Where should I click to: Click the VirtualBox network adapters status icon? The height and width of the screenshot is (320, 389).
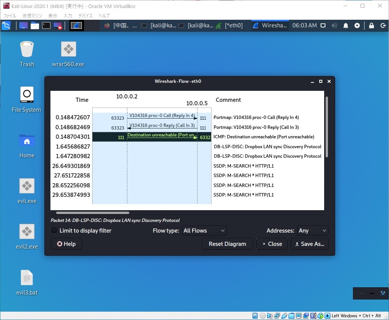[x=277, y=316]
